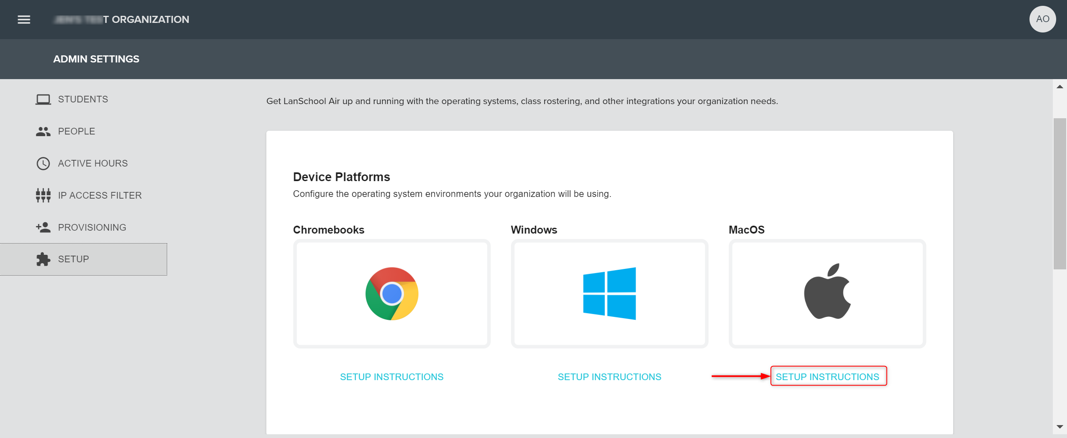
Task: Select the Chrome logo platform card
Action: pos(392,294)
